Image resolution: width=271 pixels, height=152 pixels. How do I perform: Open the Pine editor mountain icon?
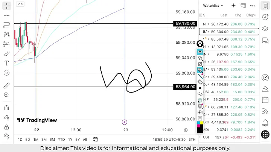click(x=265, y=89)
